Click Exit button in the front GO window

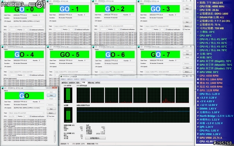click(x=51, y=109)
